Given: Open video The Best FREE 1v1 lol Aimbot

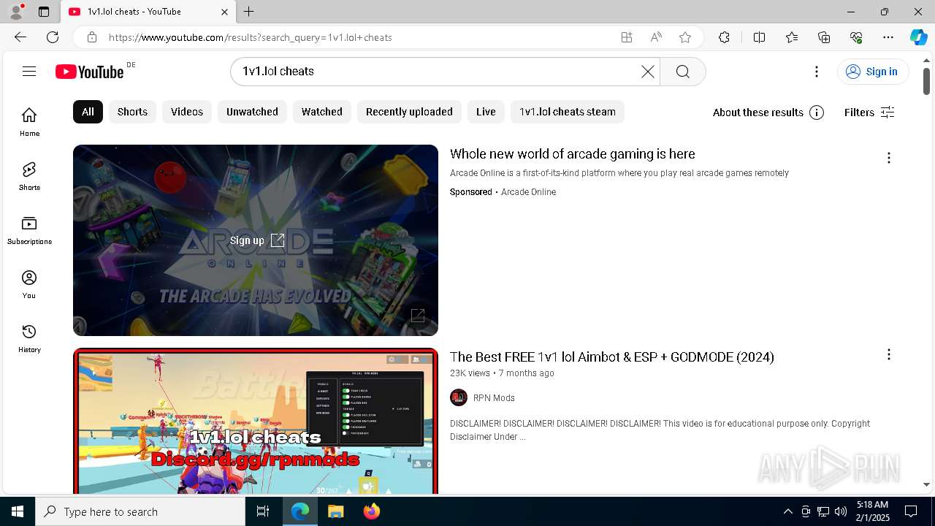Looking at the screenshot, I should point(611,357).
